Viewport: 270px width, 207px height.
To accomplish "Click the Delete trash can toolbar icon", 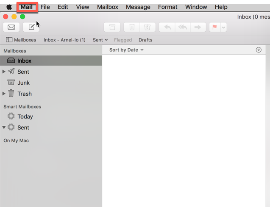I will click(x=132, y=27).
